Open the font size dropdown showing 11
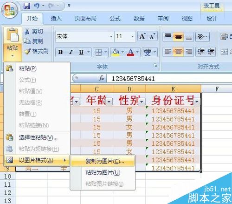232x204 pixels. 132,37
